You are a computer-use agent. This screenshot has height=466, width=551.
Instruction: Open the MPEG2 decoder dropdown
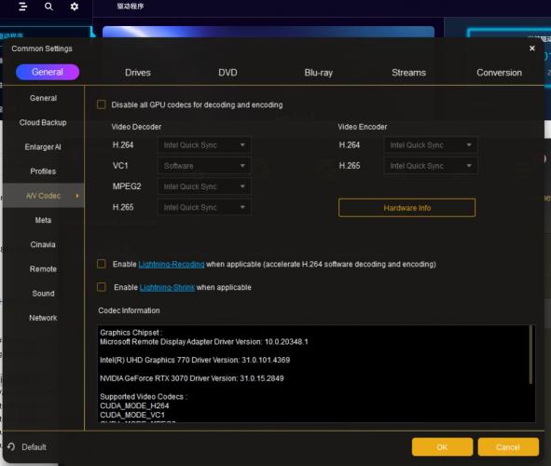pyautogui.click(x=204, y=186)
